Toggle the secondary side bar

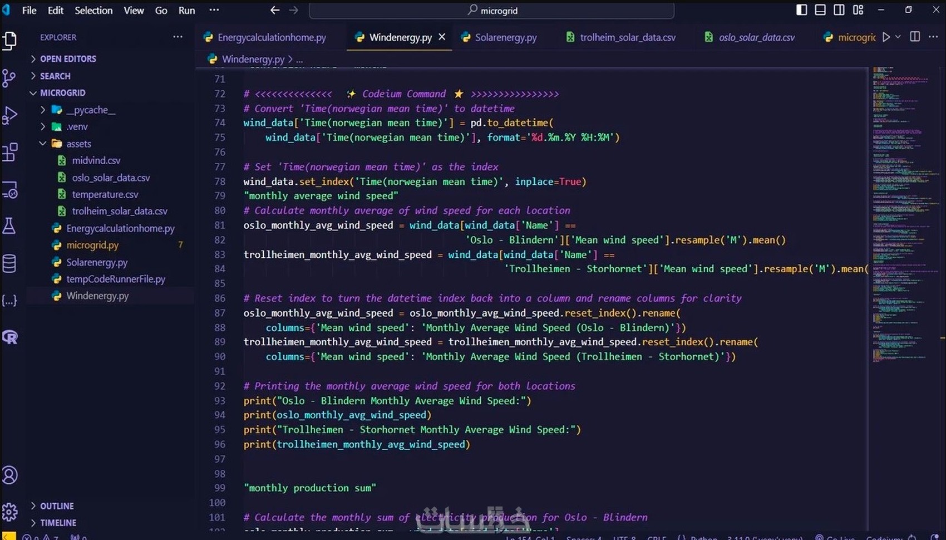click(839, 9)
